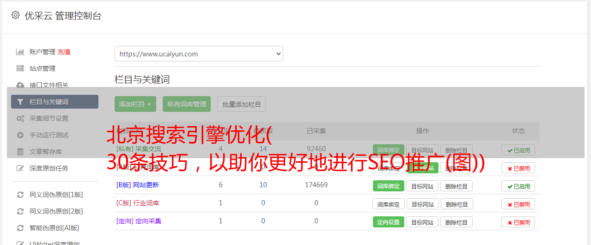
Task: Open 深度原创任务 in the sidebar
Action: pyautogui.click(x=49, y=168)
